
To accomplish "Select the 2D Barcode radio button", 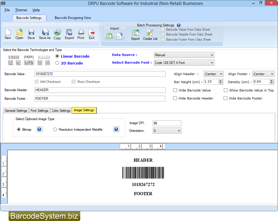I will point(57,63).
